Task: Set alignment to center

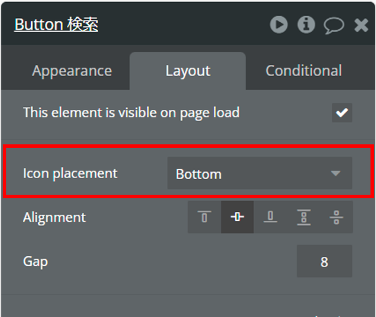Action: pos(237,217)
